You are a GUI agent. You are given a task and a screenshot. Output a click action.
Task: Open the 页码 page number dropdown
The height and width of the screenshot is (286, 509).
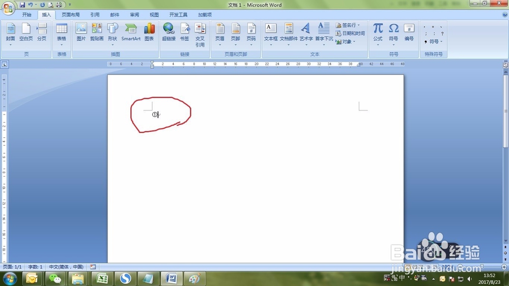coord(251,35)
